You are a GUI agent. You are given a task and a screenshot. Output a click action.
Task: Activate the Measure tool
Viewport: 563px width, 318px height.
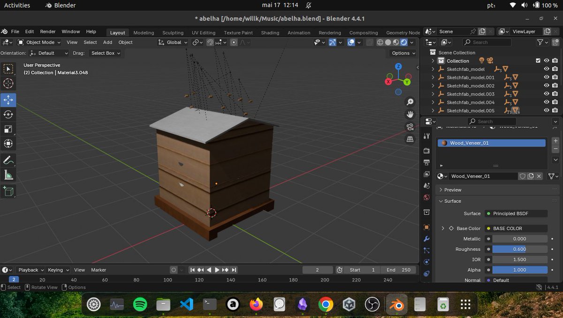[x=8, y=175]
